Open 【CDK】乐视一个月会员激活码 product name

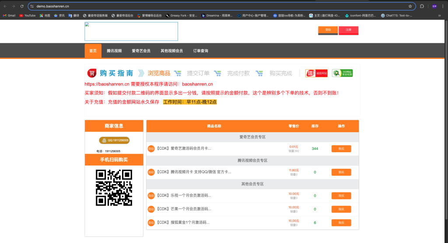tap(184, 195)
